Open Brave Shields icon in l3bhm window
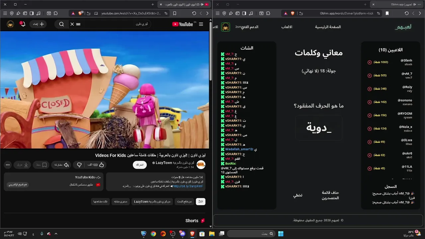 [293, 13]
